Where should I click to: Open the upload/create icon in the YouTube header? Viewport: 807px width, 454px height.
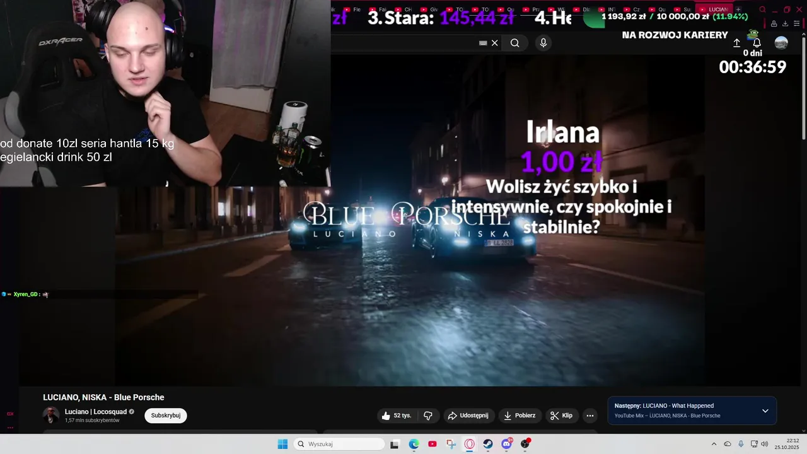pyautogui.click(x=736, y=43)
